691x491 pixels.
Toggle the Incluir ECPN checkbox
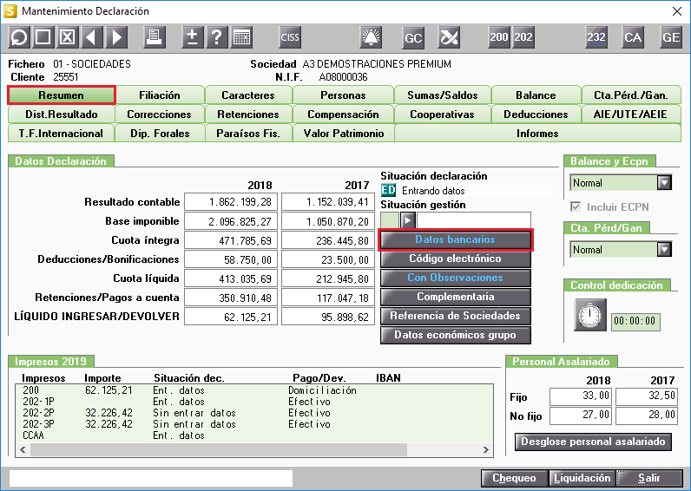click(x=576, y=206)
